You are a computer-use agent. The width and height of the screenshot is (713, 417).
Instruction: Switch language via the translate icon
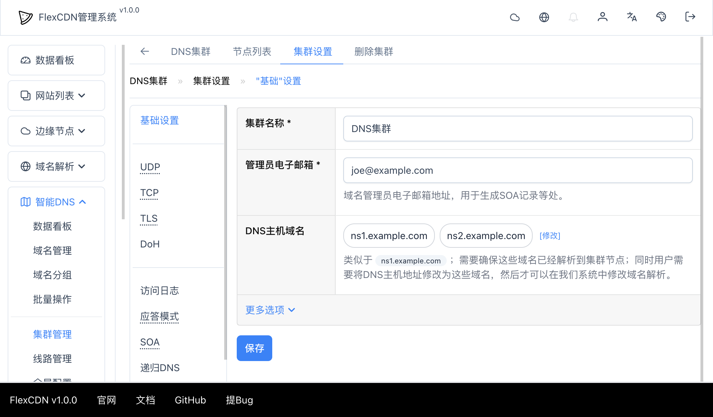click(632, 17)
